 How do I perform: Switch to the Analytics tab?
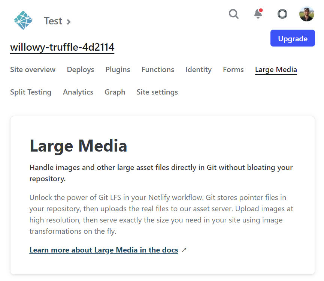click(78, 92)
